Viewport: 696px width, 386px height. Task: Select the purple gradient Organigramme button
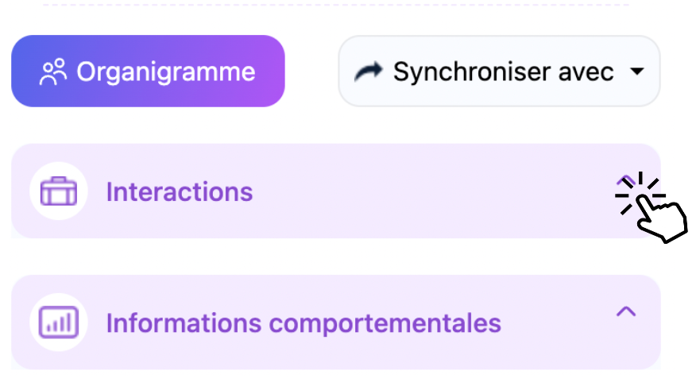pyautogui.click(x=148, y=71)
